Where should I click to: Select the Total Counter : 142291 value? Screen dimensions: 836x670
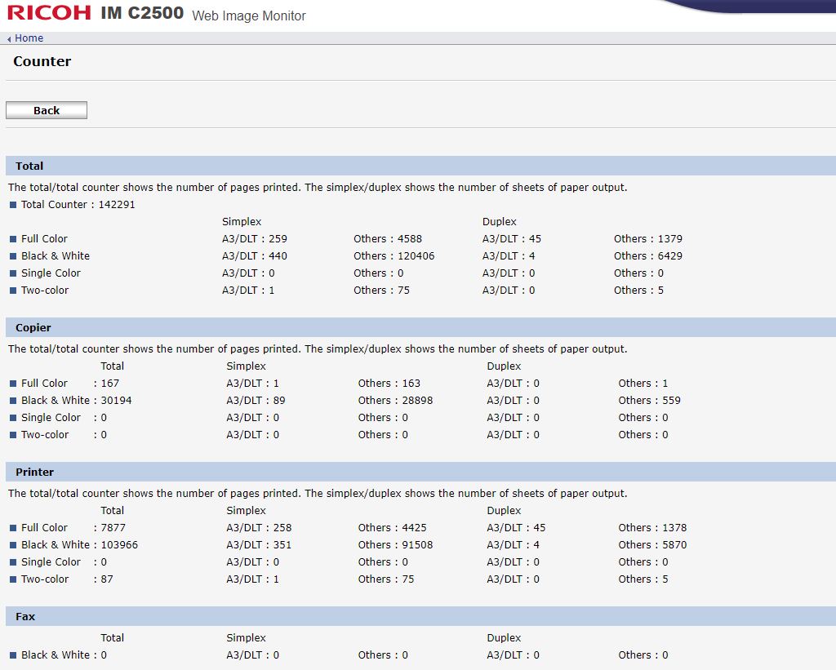[x=78, y=205]
